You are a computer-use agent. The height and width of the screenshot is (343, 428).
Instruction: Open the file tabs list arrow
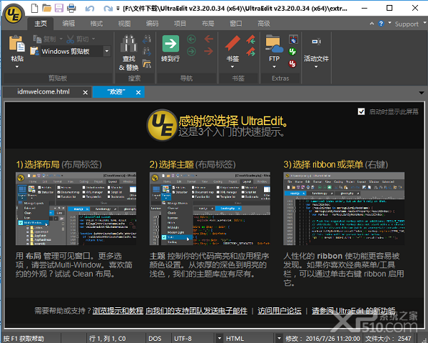click(422, 93)
